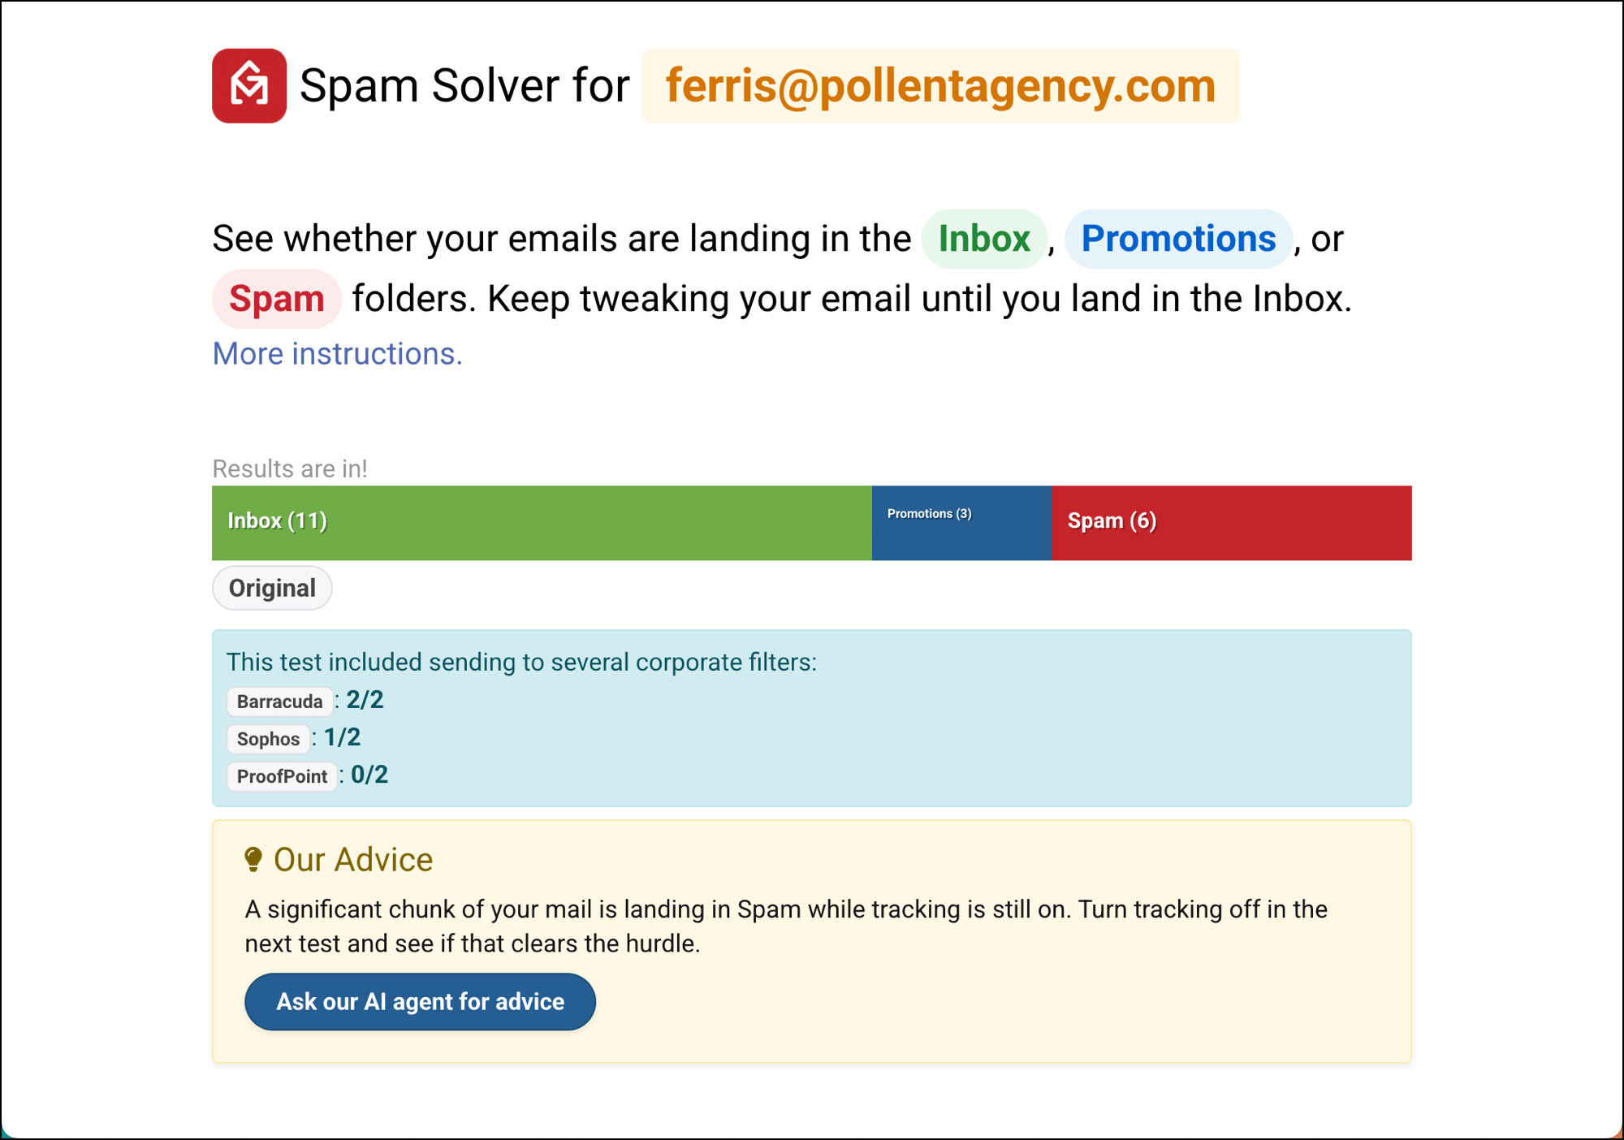Click the red Spam pill label
This screenshot has height=1140, width=1624.
point(276,299)
